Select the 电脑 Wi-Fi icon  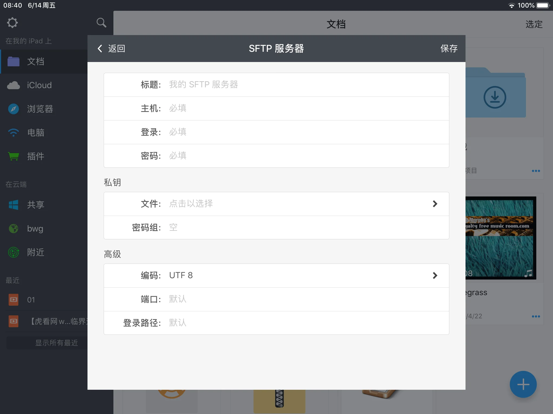coord(14,133)
